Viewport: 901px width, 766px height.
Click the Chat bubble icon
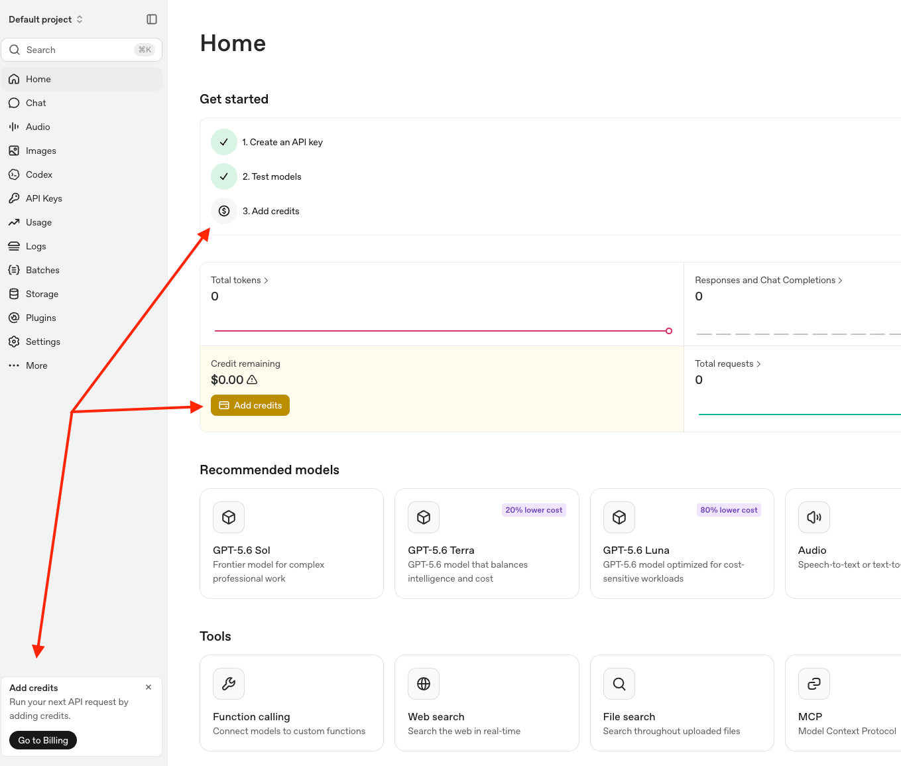click(14, 103)
